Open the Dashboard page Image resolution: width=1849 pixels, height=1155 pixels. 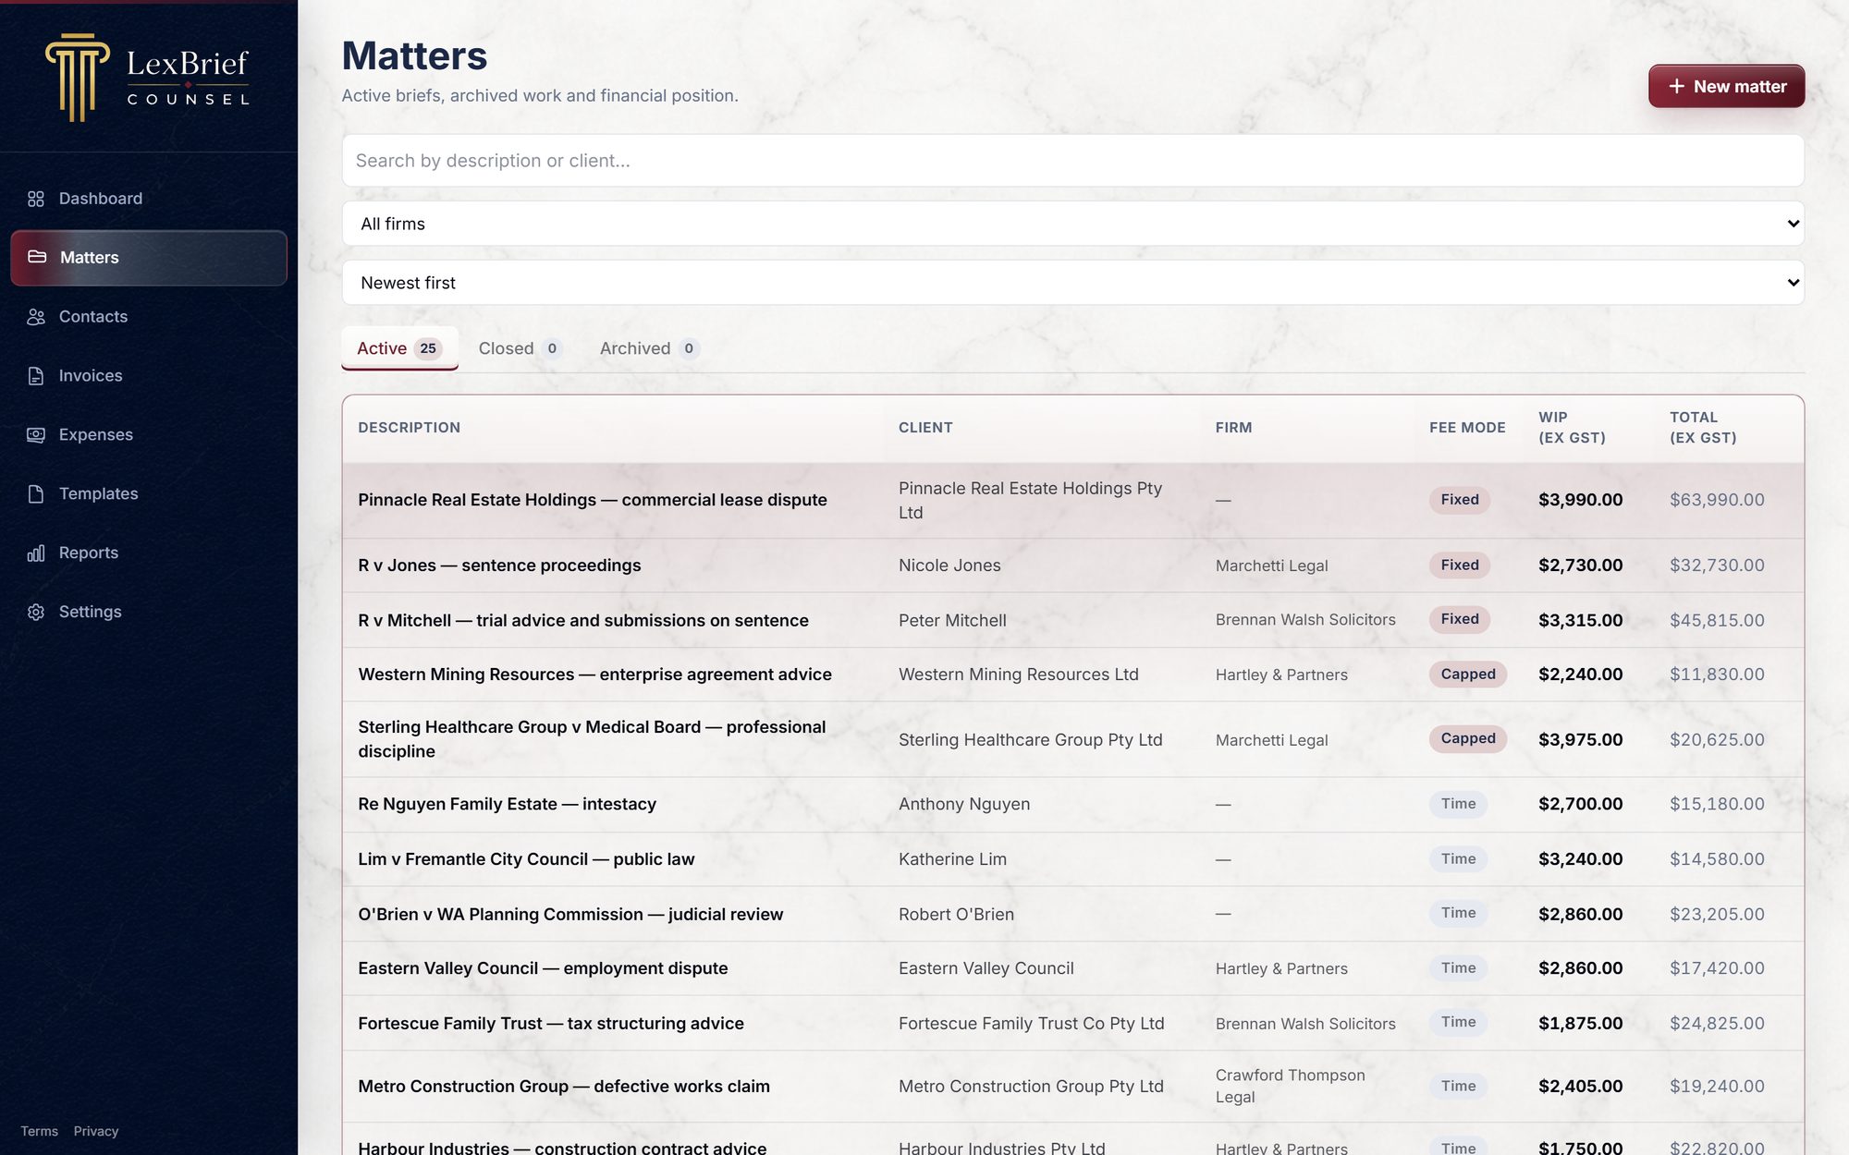(x=149, y=199)
